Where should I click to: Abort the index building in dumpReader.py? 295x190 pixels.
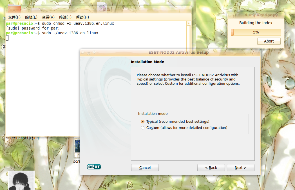(269, 41)
